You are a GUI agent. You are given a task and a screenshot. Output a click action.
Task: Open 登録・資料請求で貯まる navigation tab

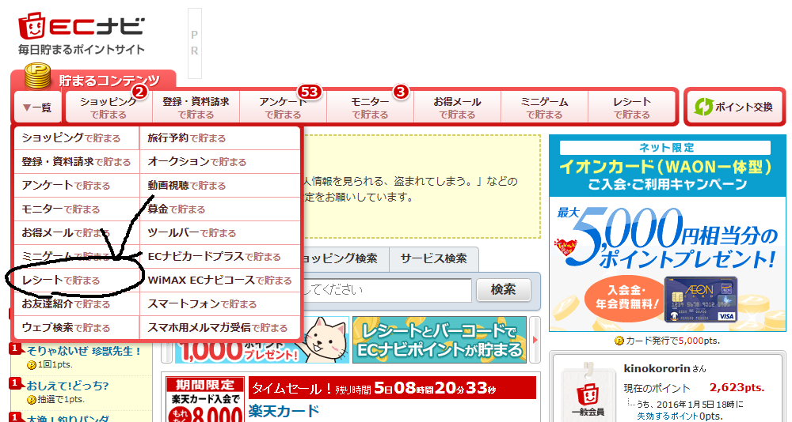(x=196, y=107)
